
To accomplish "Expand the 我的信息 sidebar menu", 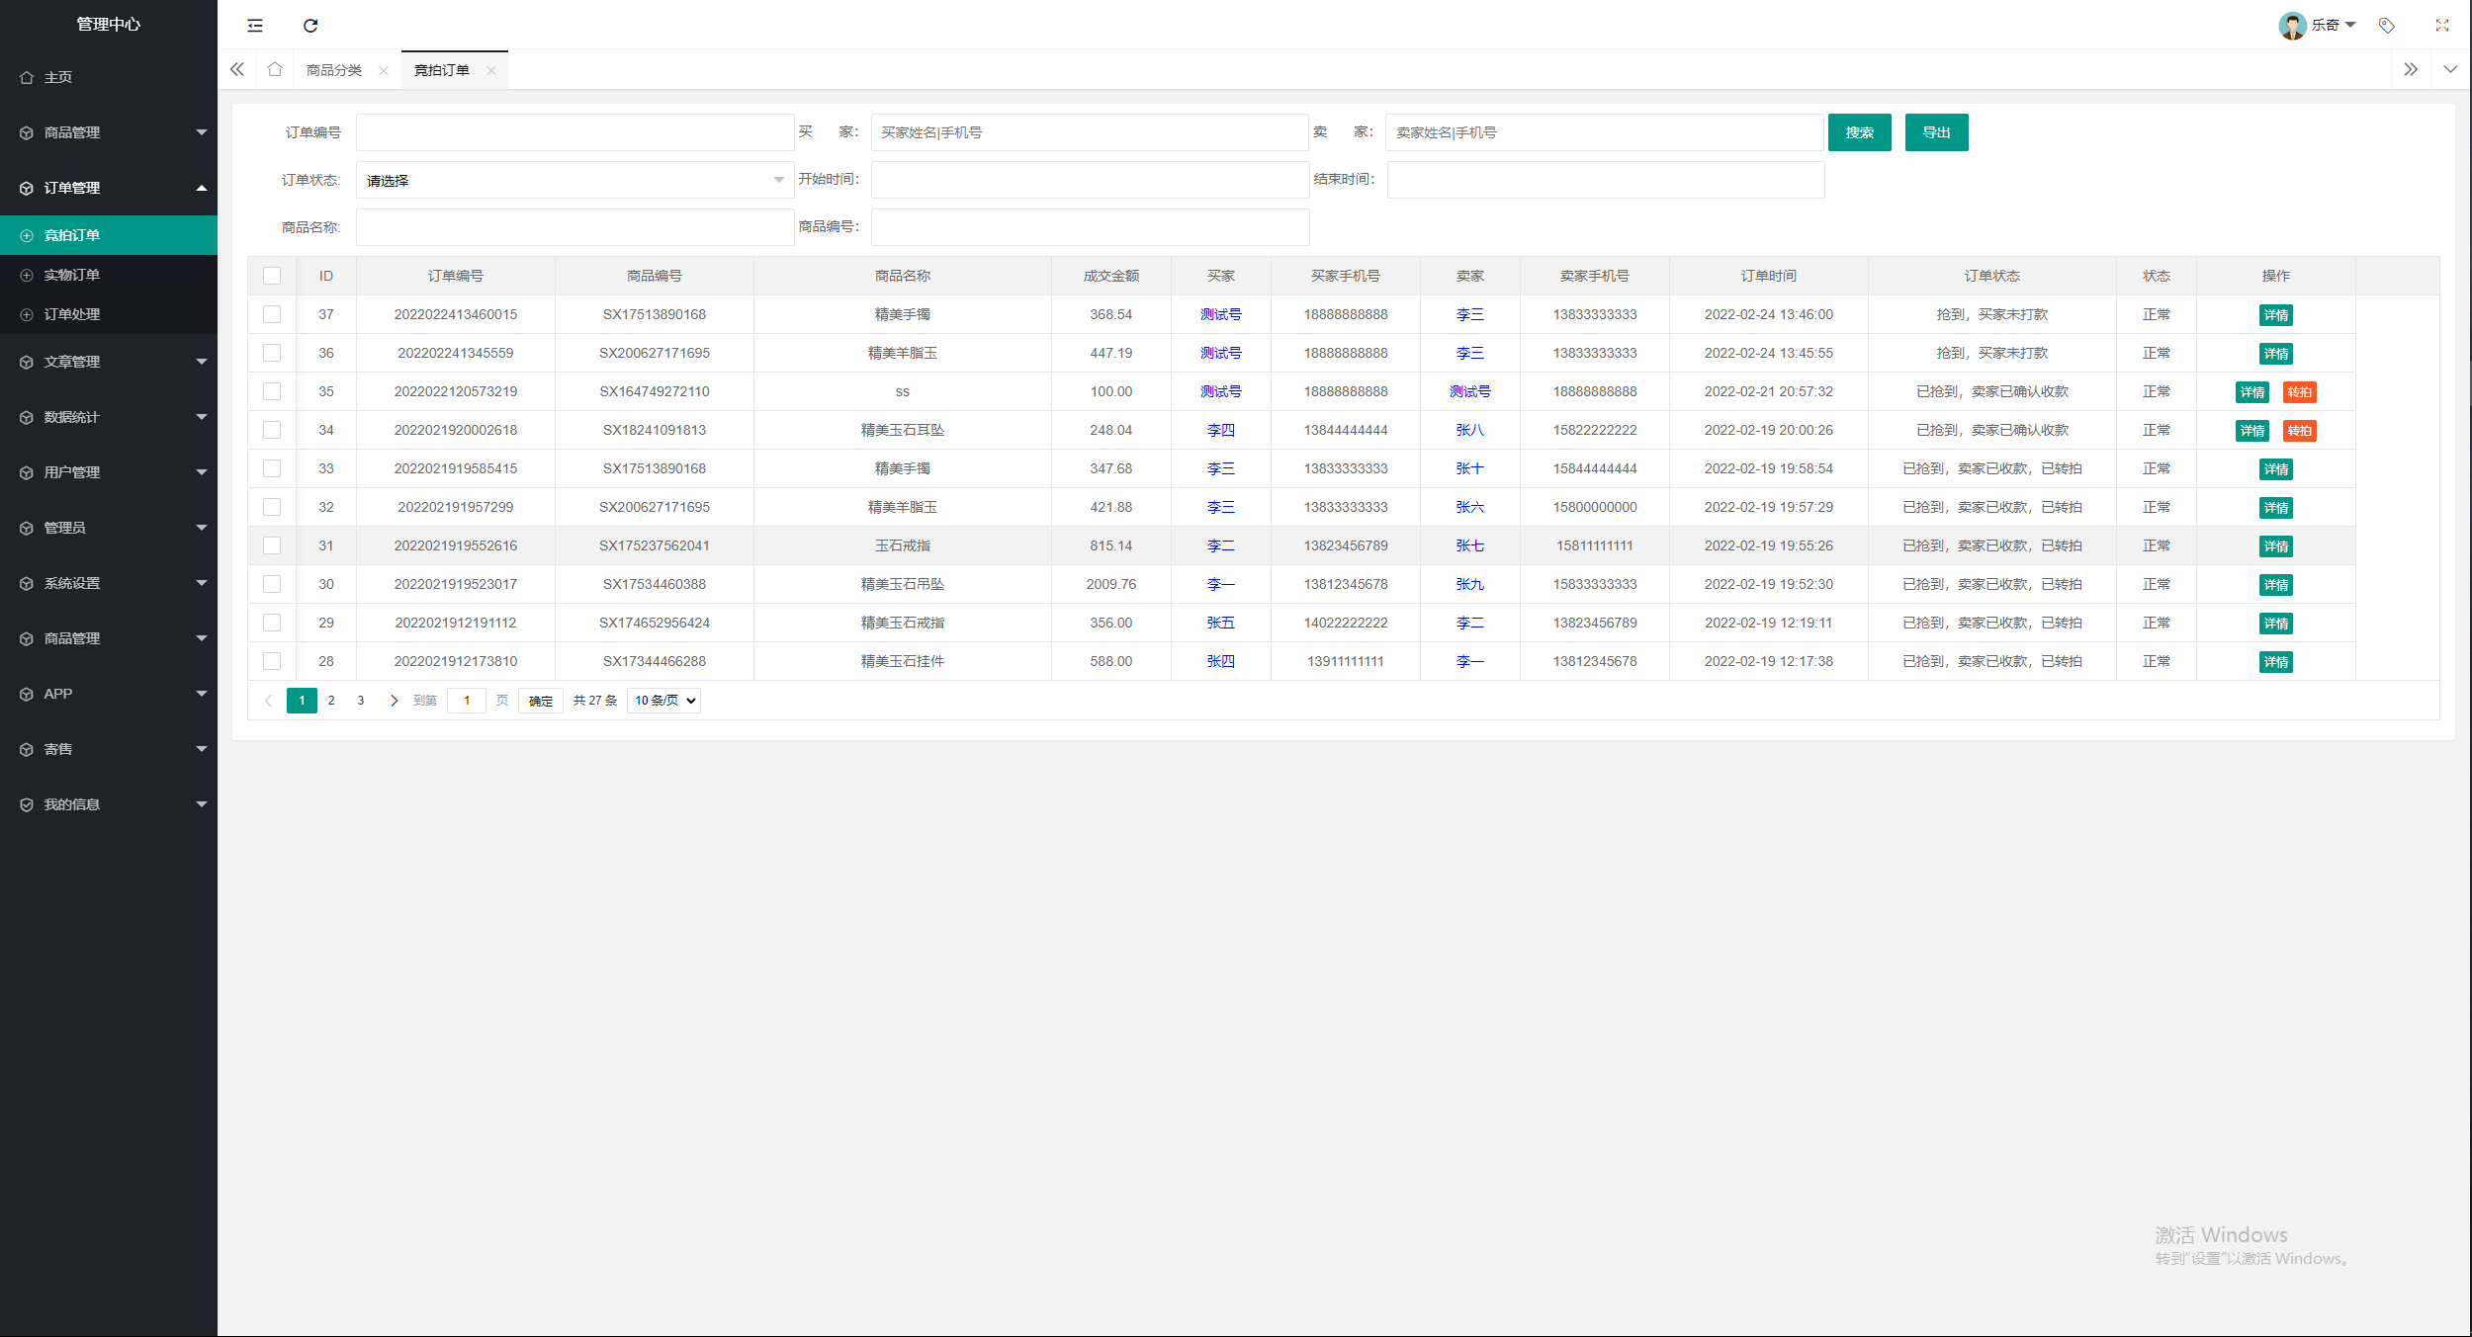I will pyautogui.click(x=109, y=804).
